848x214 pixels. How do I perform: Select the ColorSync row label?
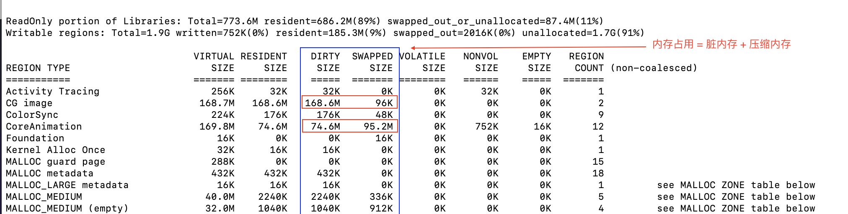(x=32, y=115)
